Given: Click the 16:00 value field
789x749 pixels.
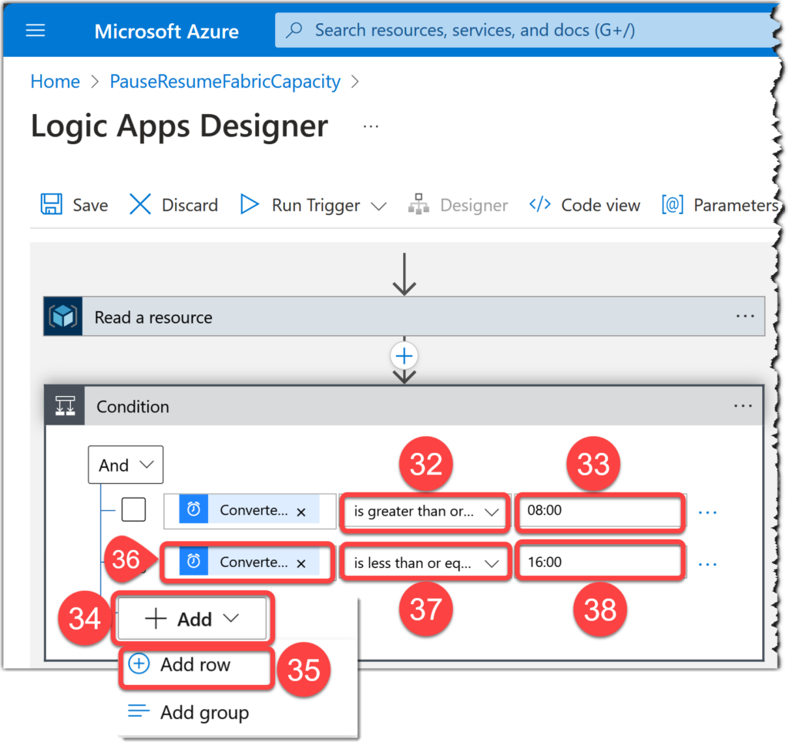Looking at the screenshot, I should click(x=600, y=562).
